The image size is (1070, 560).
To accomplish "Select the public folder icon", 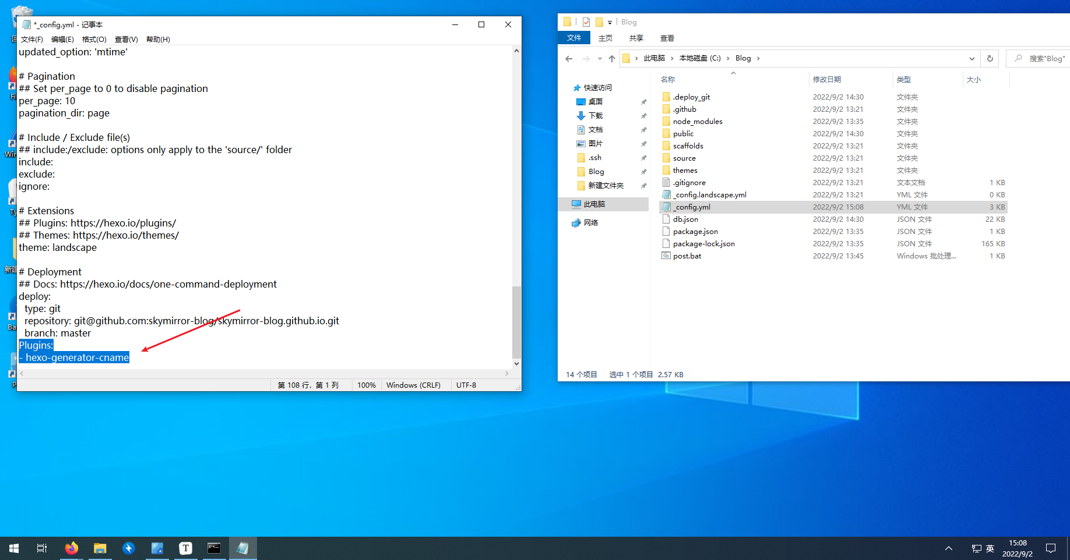I will click(x=666, y=133).
